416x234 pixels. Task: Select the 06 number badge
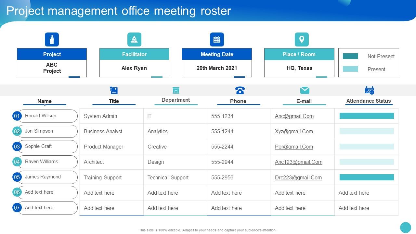tap(17, 192)
